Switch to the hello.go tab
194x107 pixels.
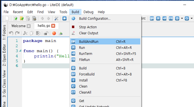click(44, 26)
